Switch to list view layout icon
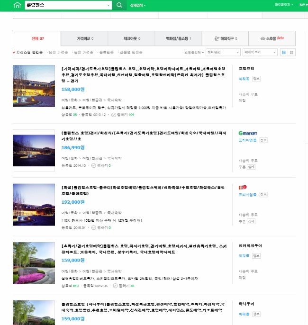This screenshot has height=325, width=308. pos(284,53)
